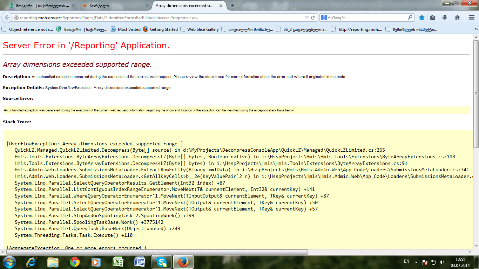
Task: Reload the page with the refresh icon
Action: pos(313,18)
